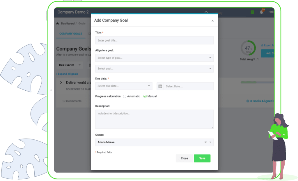Image resolution: width=298 pixels, height=181 pixels.
Task: Select the Manual progress calculation option
Action: coord(145,96)
